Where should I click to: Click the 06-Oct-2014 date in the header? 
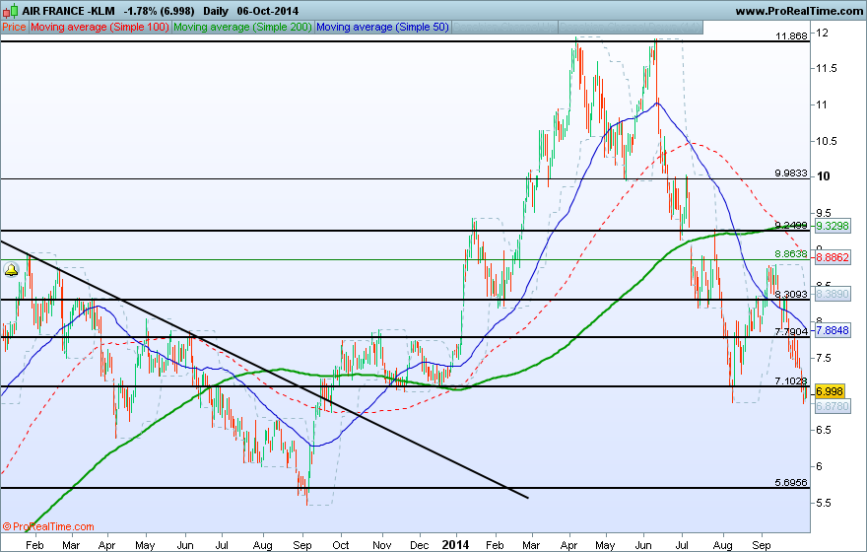268,11
